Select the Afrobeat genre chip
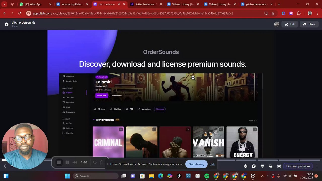This screenshot has height=181, width=322. tap(100, 109)
